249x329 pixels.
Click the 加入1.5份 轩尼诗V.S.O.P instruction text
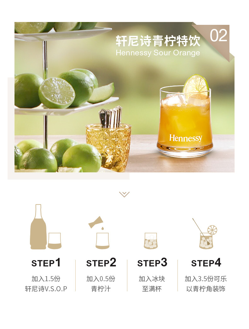[46, 284]
